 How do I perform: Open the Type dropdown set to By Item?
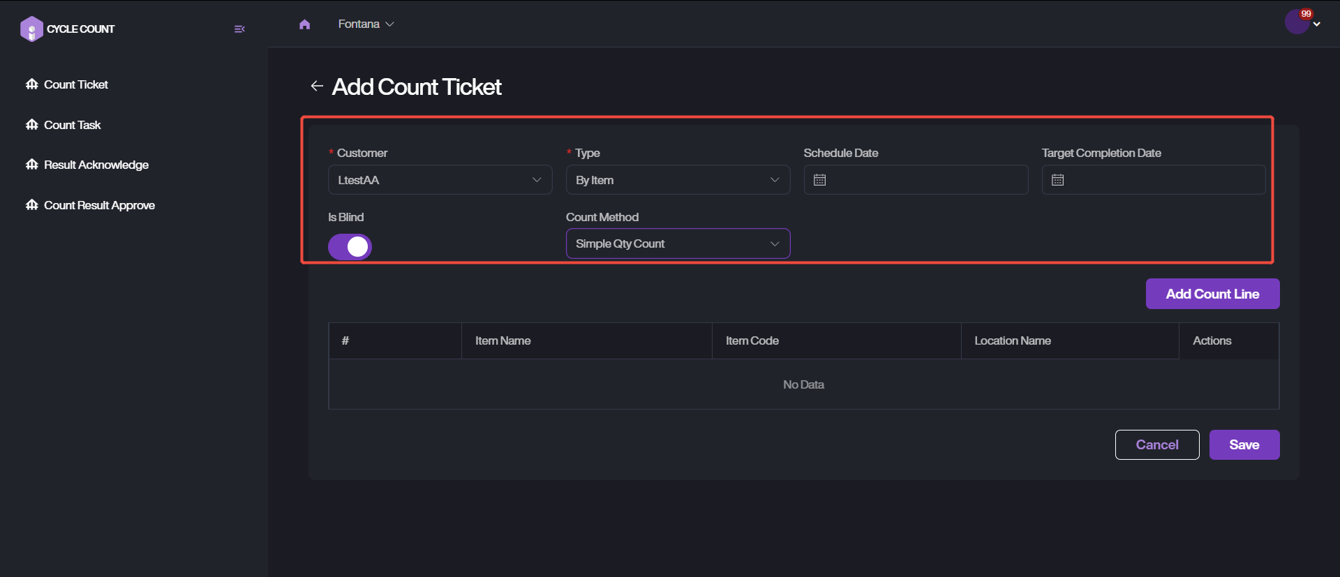click(x=678, y=180)
